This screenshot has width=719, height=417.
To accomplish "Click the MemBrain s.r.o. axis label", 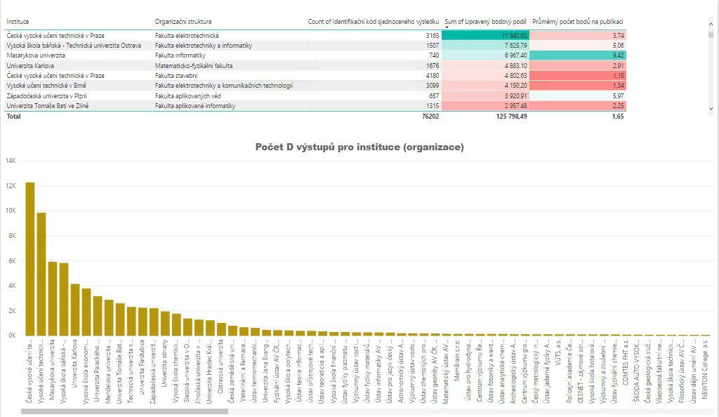I will (456, 360).
